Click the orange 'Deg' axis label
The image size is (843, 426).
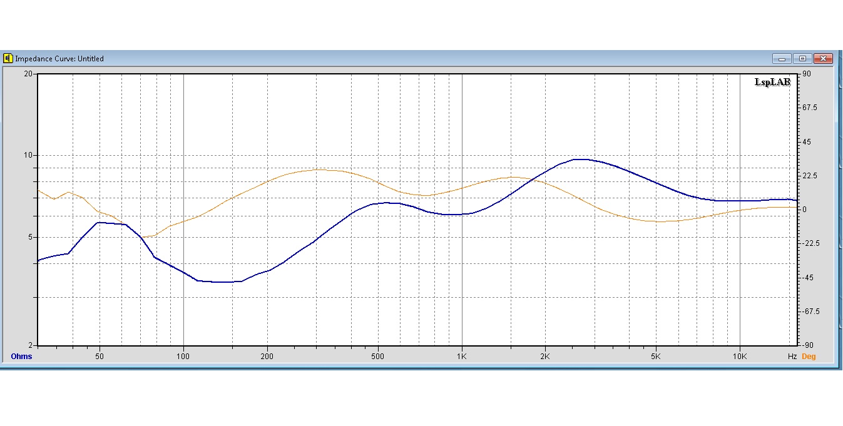click(809, 357)
